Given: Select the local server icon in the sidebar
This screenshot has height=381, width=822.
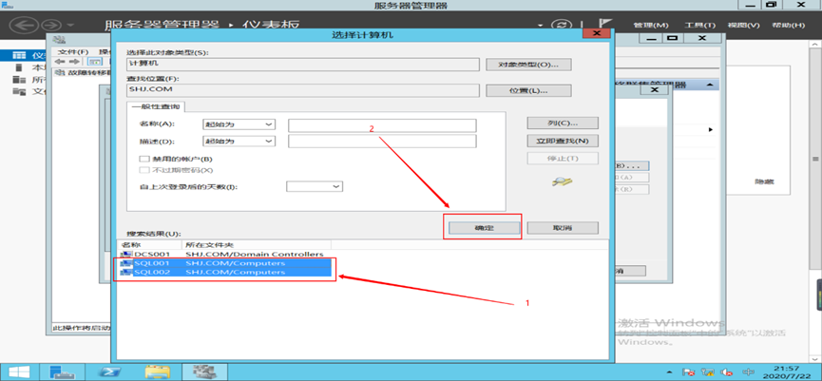Looking at the screenshot, I should coord(19,67).
